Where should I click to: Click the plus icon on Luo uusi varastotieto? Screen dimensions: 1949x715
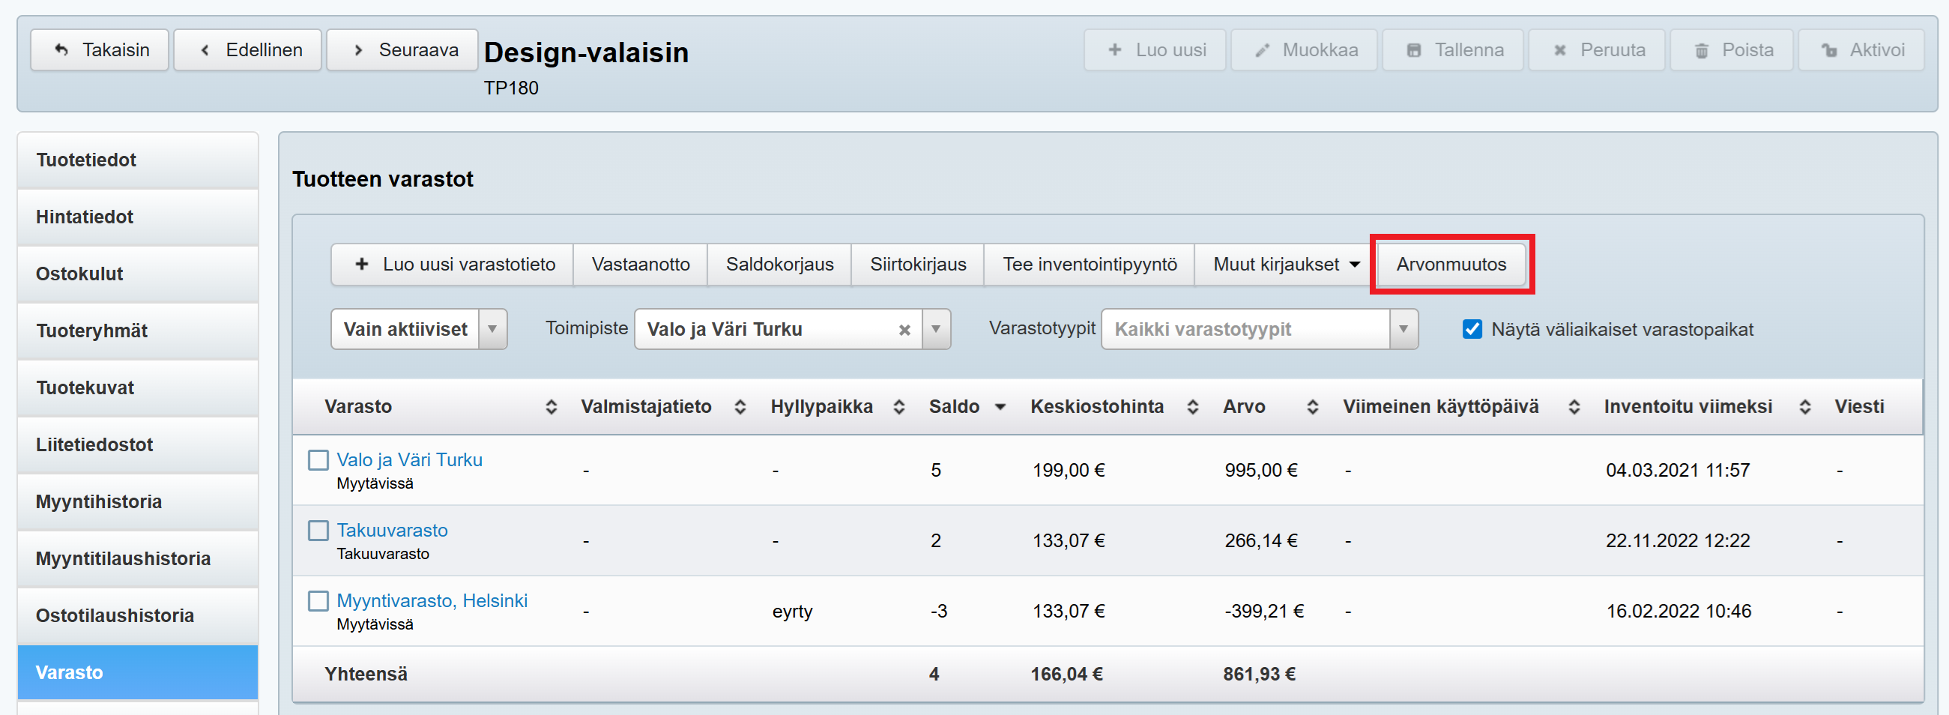tap(362, 264)
